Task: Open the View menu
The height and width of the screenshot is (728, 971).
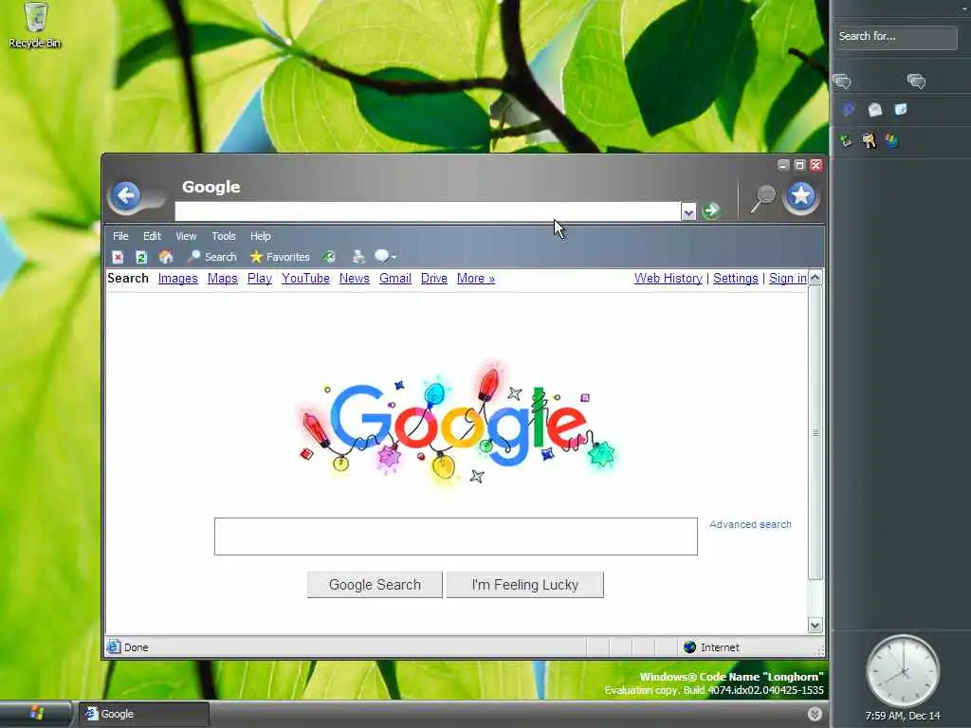Action: point(186,236)
